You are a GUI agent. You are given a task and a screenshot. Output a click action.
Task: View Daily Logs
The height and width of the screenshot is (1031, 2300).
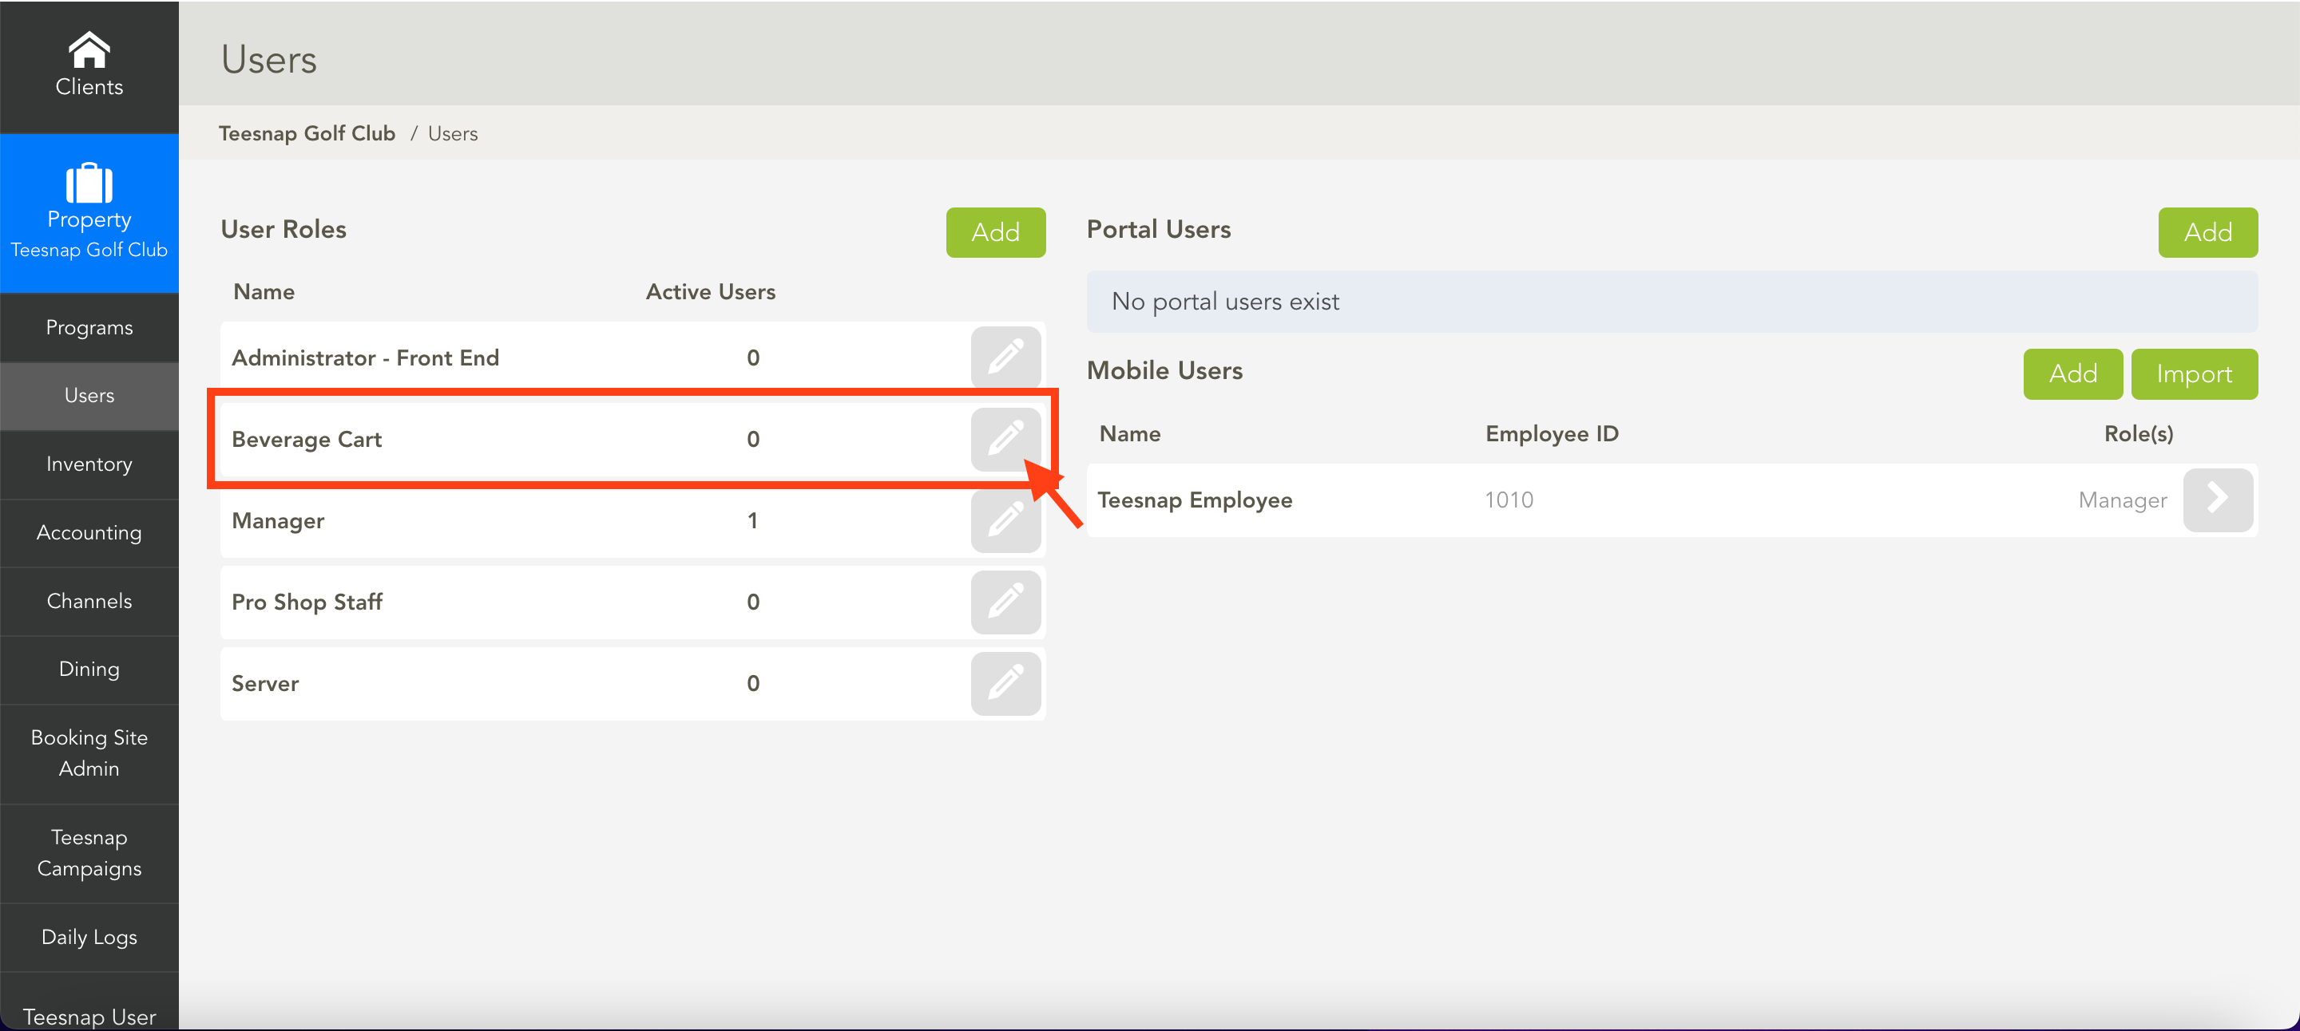tap(89, 937)
